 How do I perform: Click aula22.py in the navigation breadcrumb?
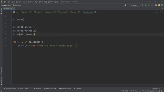pos(17,5)
